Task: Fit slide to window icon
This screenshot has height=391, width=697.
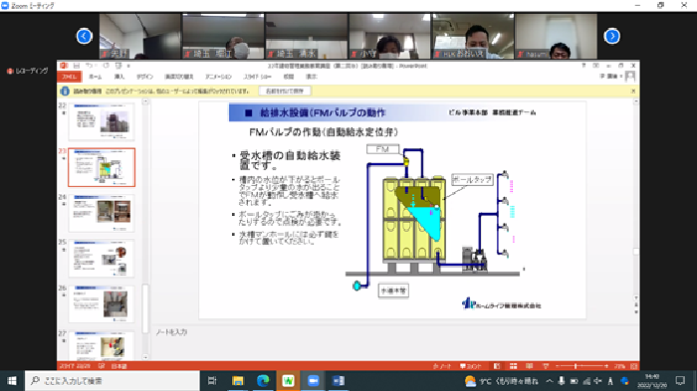Action: click(x=634, y=366)
